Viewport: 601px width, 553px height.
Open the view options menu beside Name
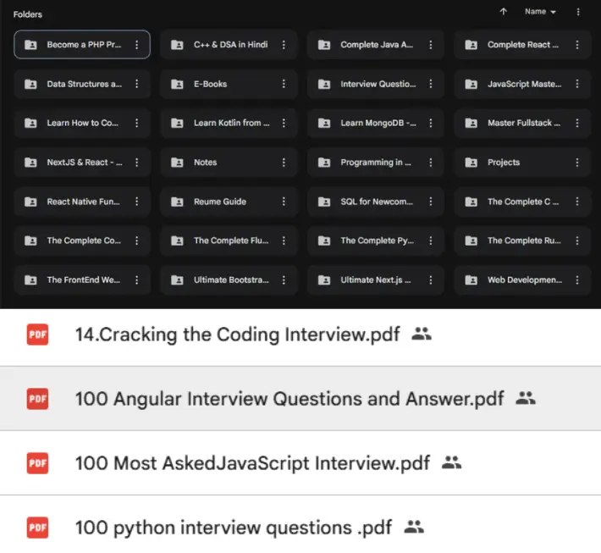click(578, 12)
